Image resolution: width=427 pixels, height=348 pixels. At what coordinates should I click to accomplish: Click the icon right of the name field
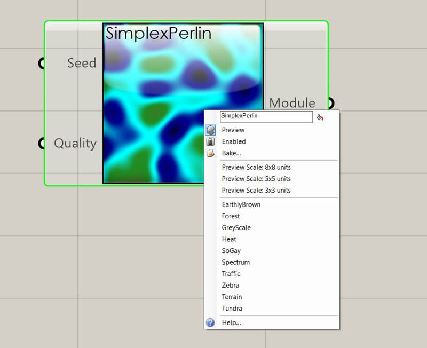[320, 117]
